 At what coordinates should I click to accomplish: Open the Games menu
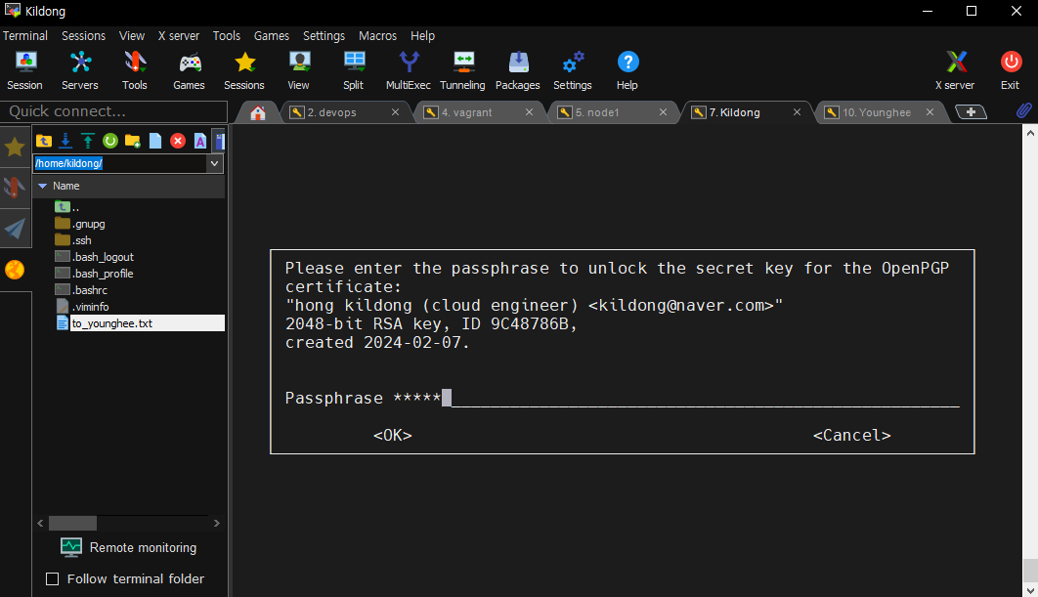tap(272, 36)
